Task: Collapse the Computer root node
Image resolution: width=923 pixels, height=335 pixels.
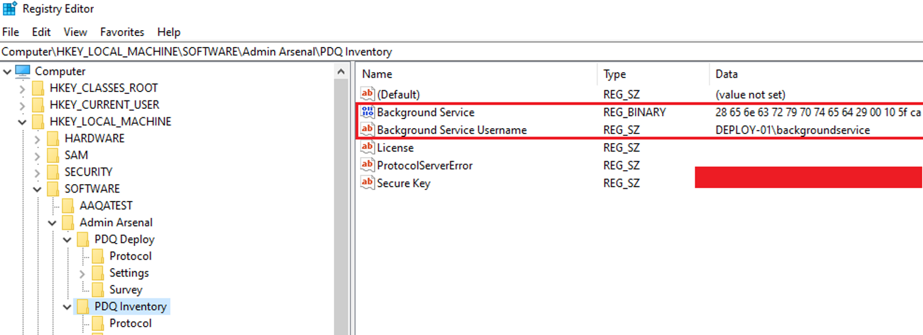Action: click(x=7, y=72)
